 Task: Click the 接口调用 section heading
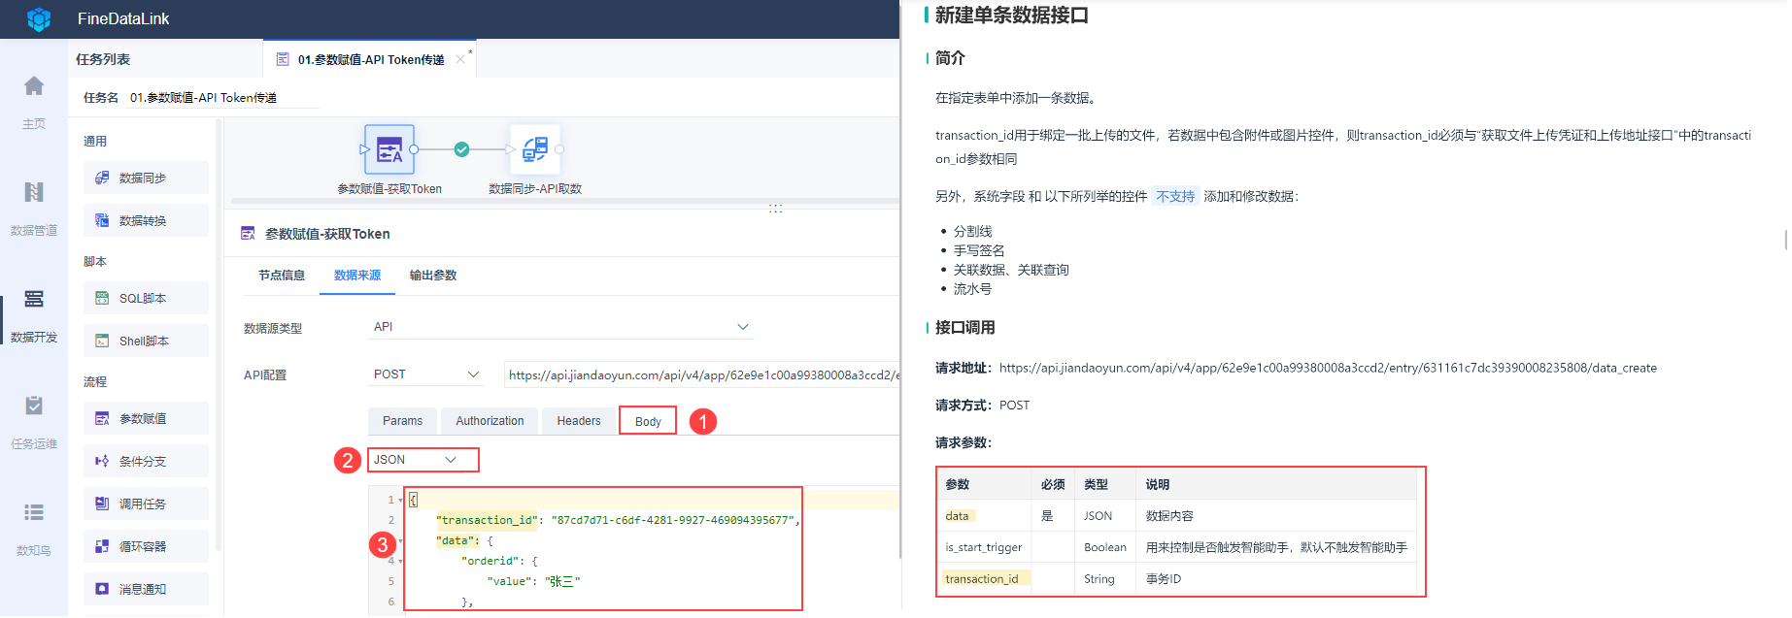(965, 328)
